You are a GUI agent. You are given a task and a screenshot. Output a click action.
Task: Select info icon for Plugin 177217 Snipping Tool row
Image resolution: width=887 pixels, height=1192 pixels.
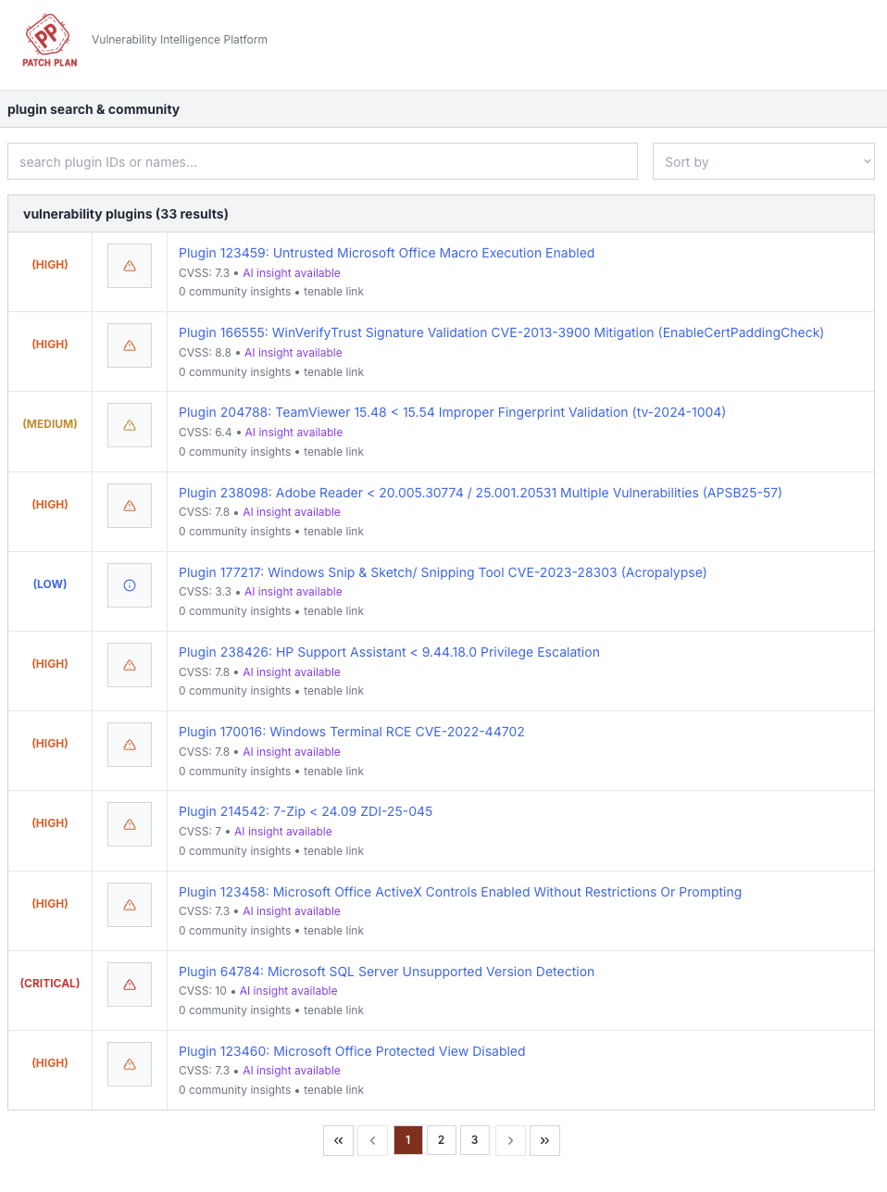(130, 585)
